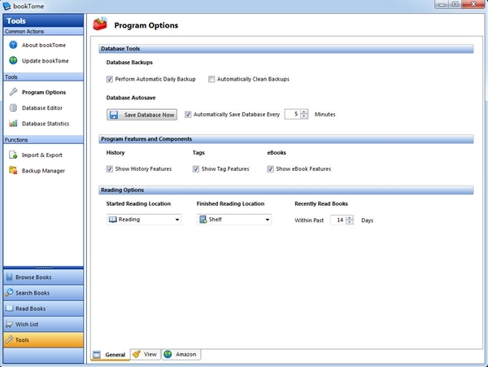The width and height of the screenshot is (488, 367).
Task: Select Program Options in the sidebar
Action: 44,92
